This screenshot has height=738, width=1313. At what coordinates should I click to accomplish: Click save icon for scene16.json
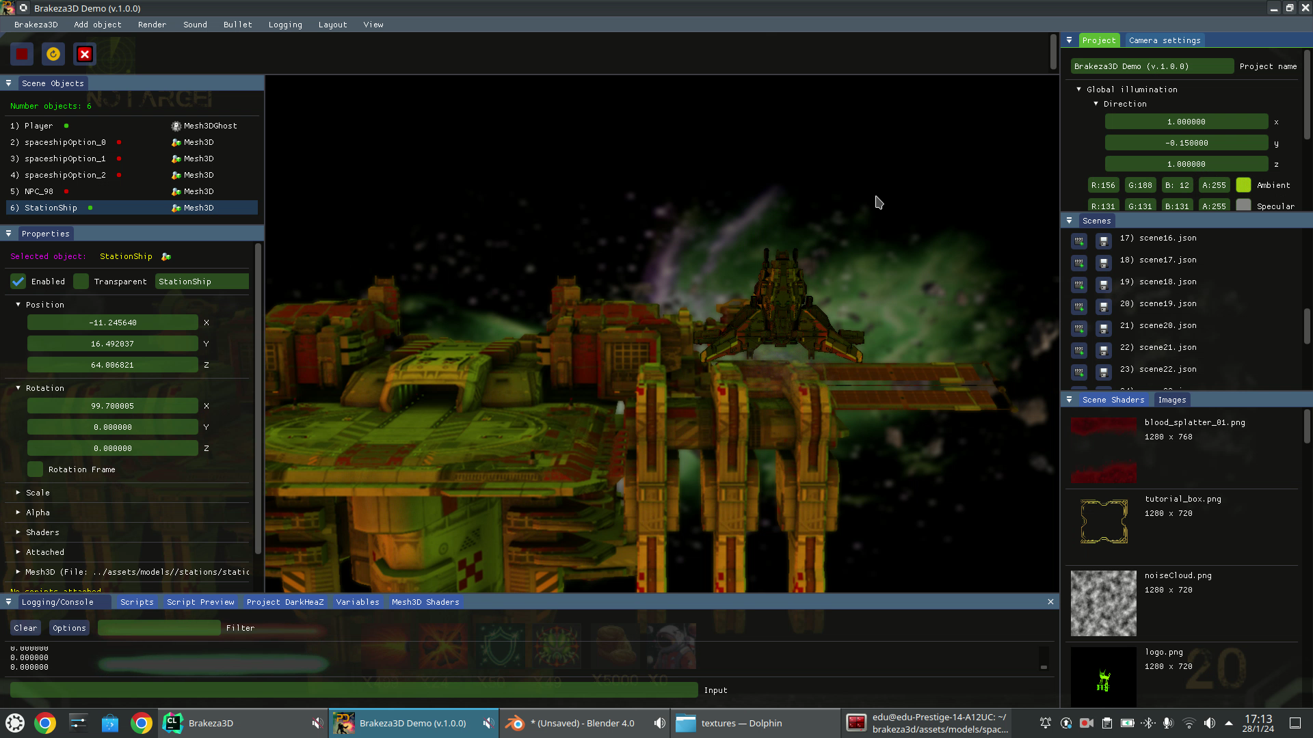[x=1103, y=241]
